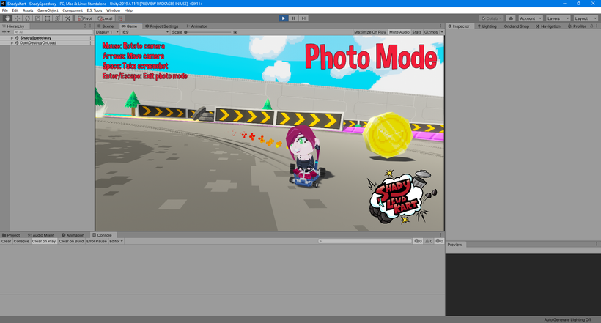601x323 pixels.
Task: Select the Rotate tool
Action: pyautogui.click(x=27, y=18)
